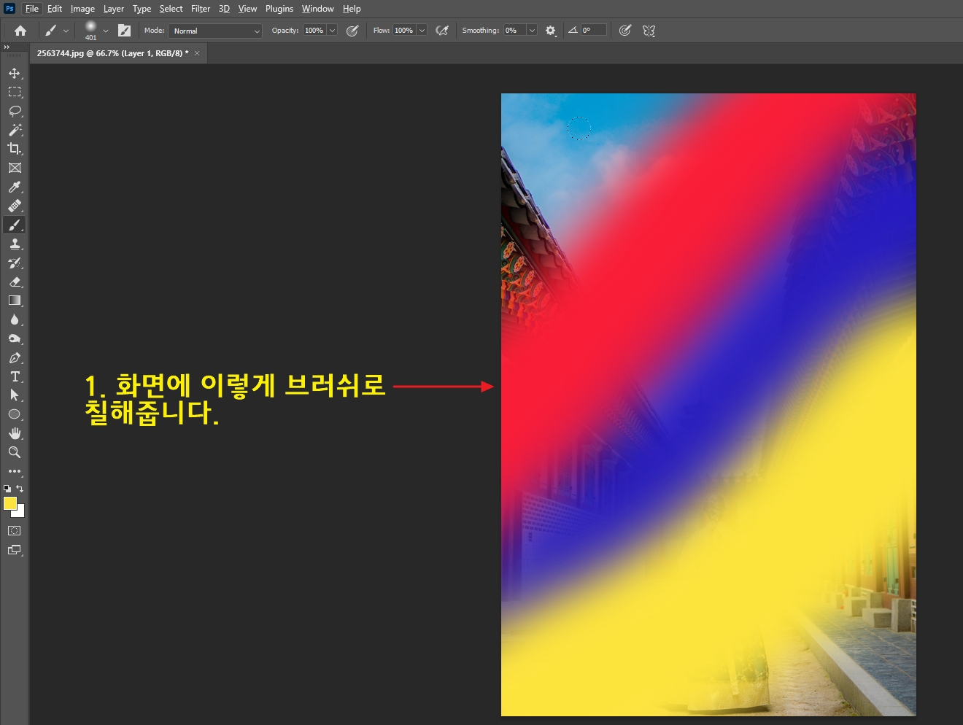Open the Type menu
This screenshot has height=725, width=963.
pos(142,9)
